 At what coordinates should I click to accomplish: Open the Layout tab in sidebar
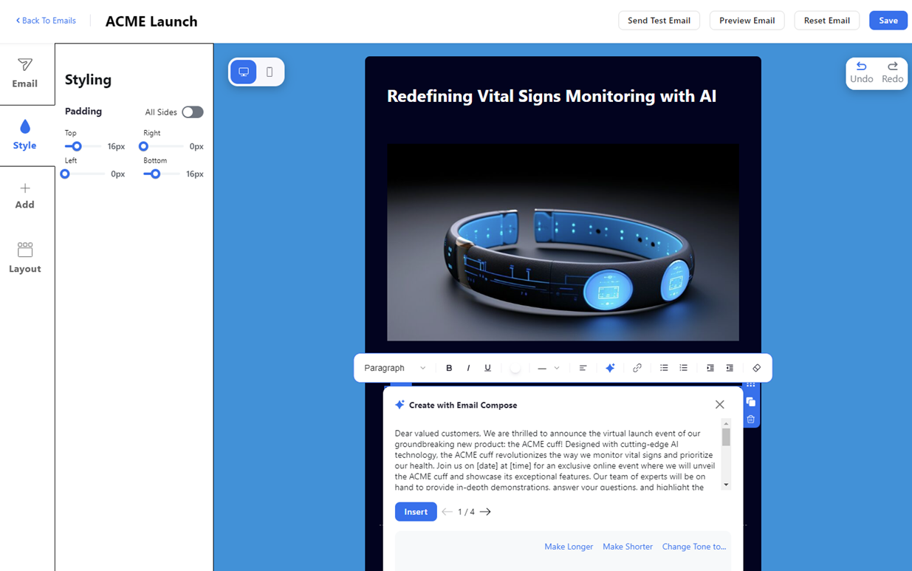click(x=24, y=258)
